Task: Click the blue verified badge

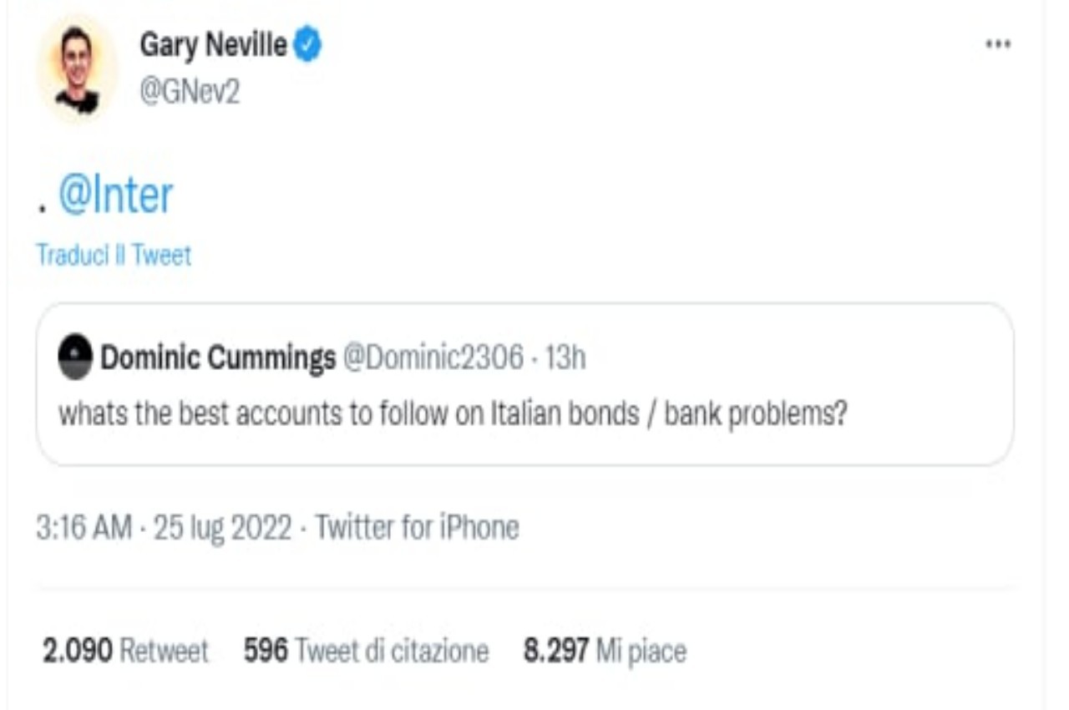Action: (x=307, y=47)
